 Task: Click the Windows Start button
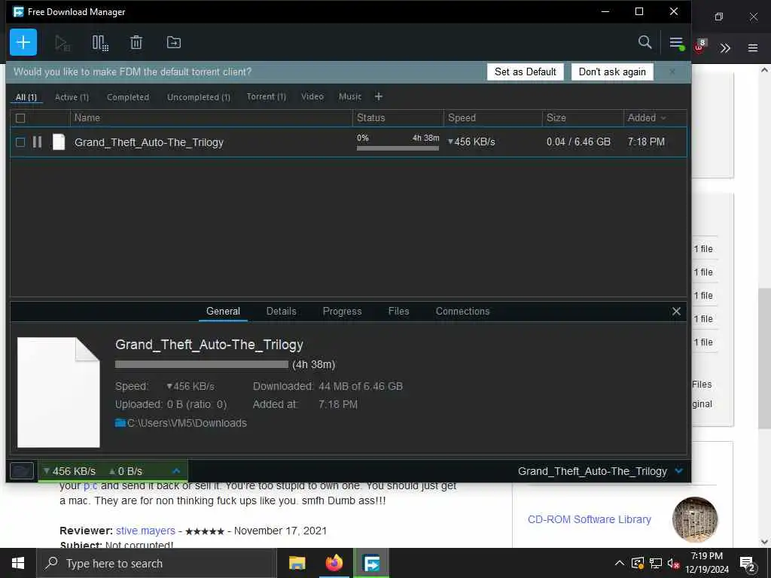coord(18,563)
